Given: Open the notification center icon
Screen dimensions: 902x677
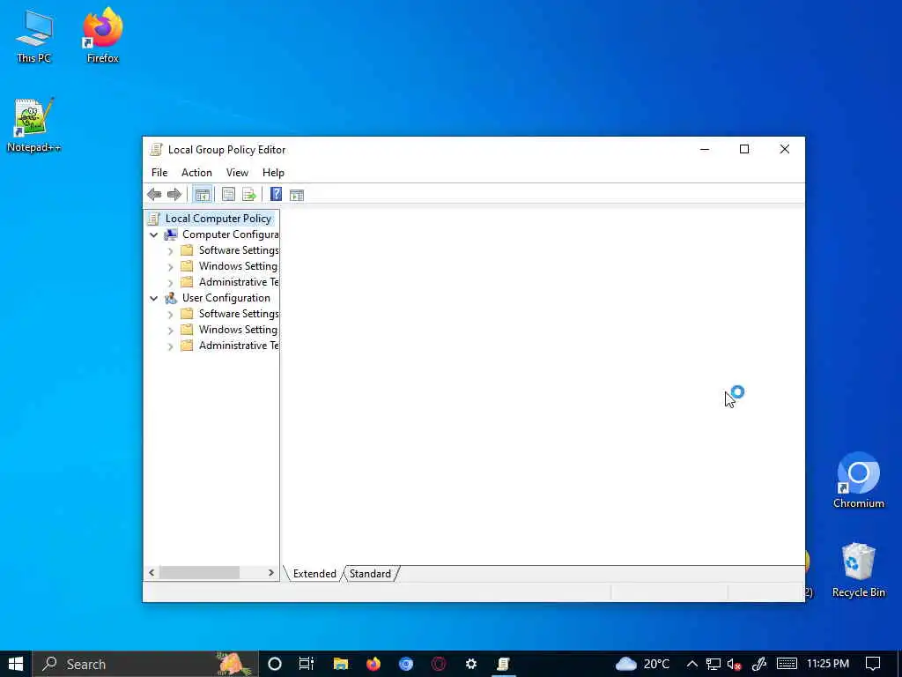Looking at the screenshot, I should [873, 664].
